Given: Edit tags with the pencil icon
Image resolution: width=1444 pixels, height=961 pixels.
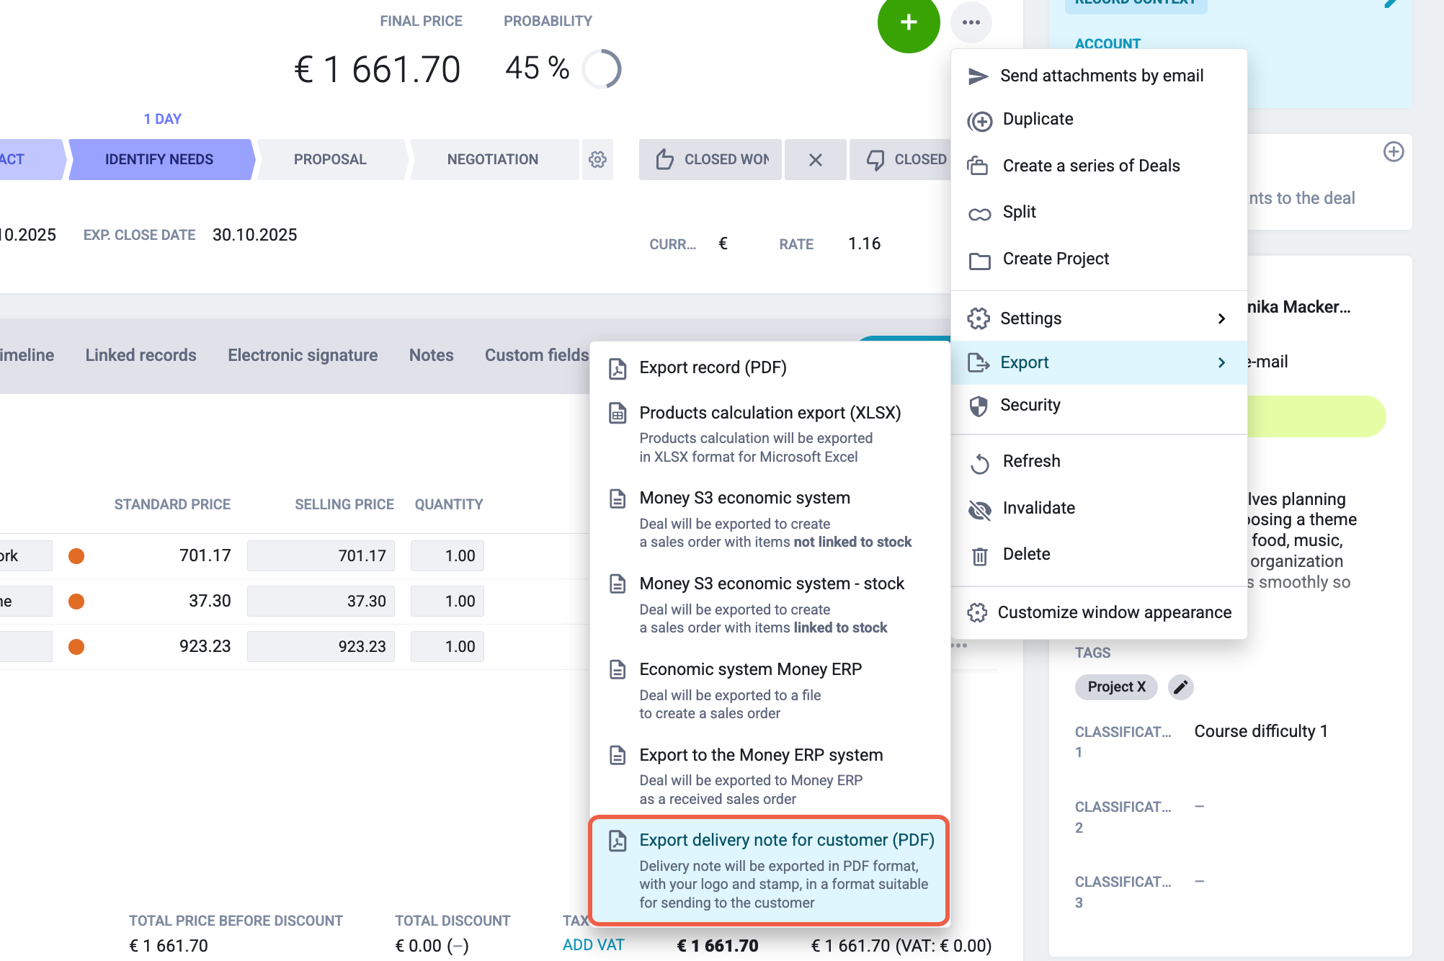Looking at the screenshot, I should (x=1180, y=687).
